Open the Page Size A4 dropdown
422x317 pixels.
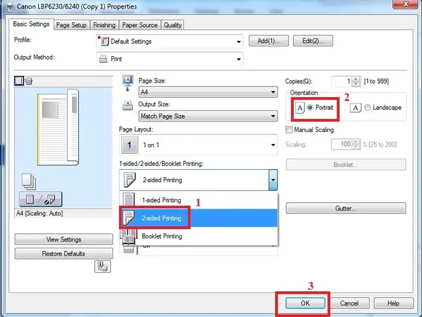pos(208,92)
